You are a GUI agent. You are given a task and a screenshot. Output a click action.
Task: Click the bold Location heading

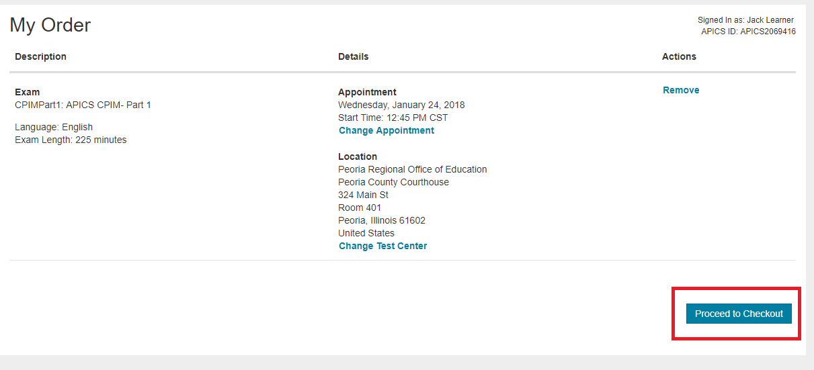(x=358, y=156)
